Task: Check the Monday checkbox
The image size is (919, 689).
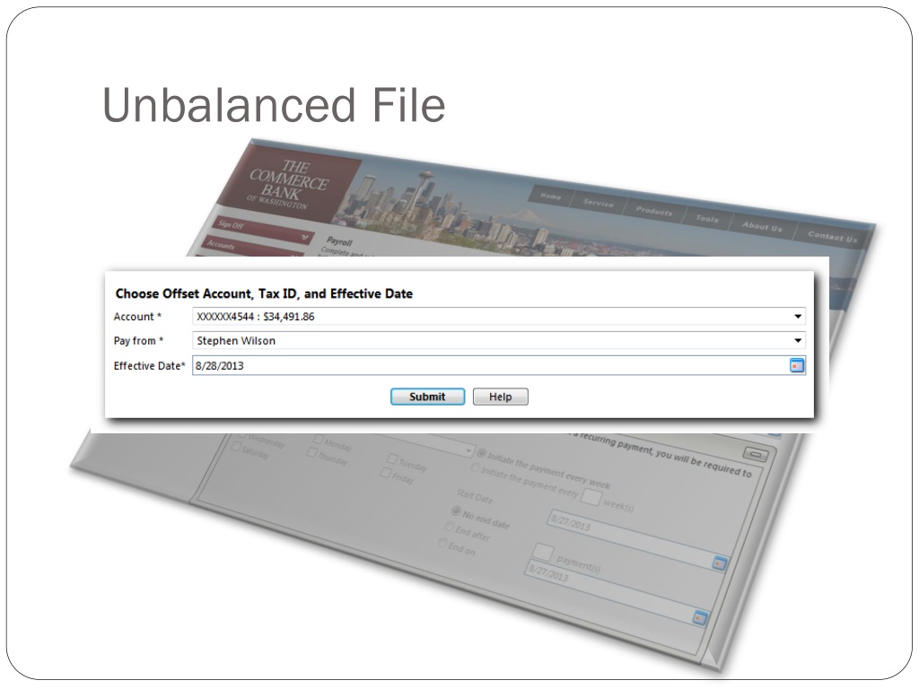Action: pyautogui.click(x=318, y=439)
